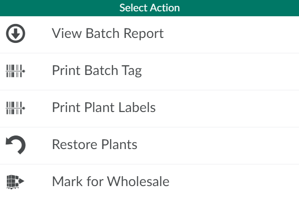Click the barcode icon beside Print Batch Tag
Image resolution: width=299 pixels, height=201 pixels.
point(16,71)
